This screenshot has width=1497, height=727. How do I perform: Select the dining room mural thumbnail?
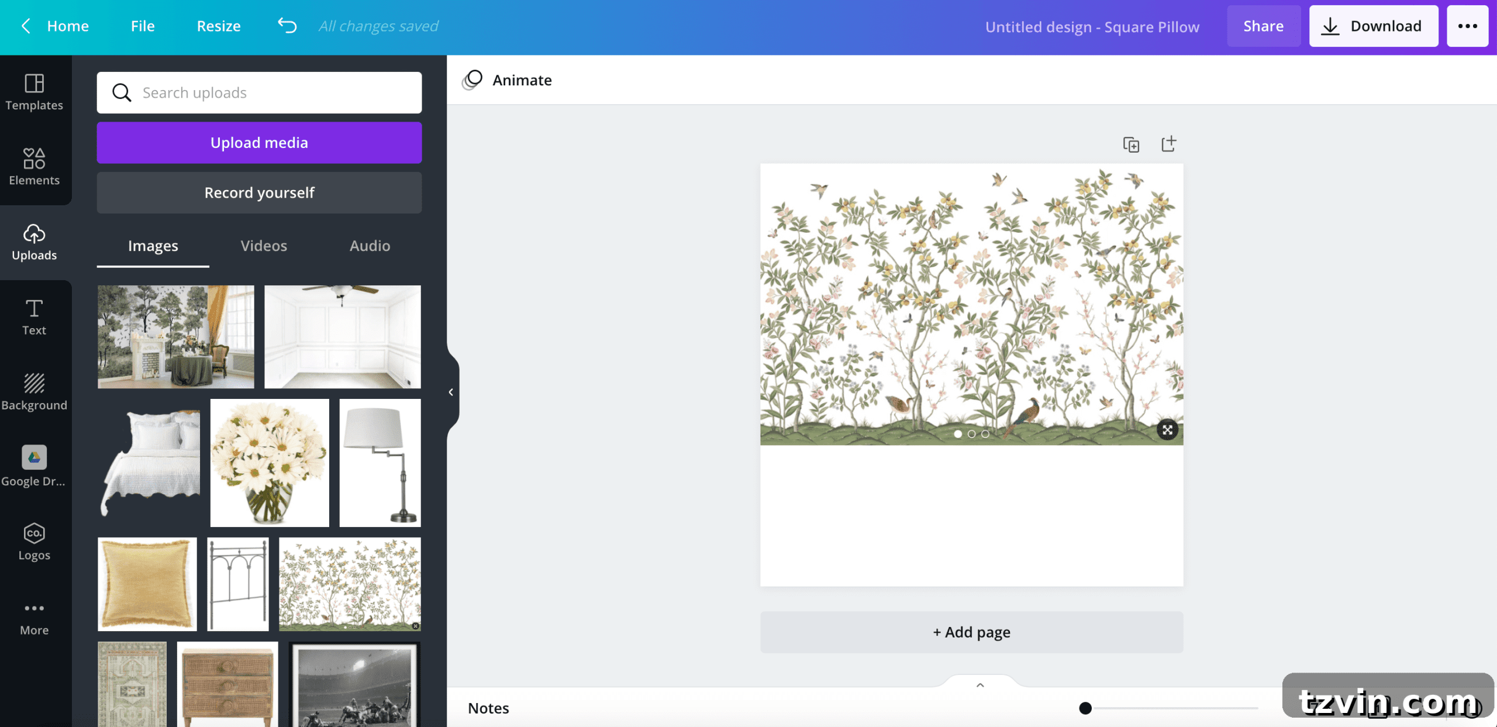(176, 337)
